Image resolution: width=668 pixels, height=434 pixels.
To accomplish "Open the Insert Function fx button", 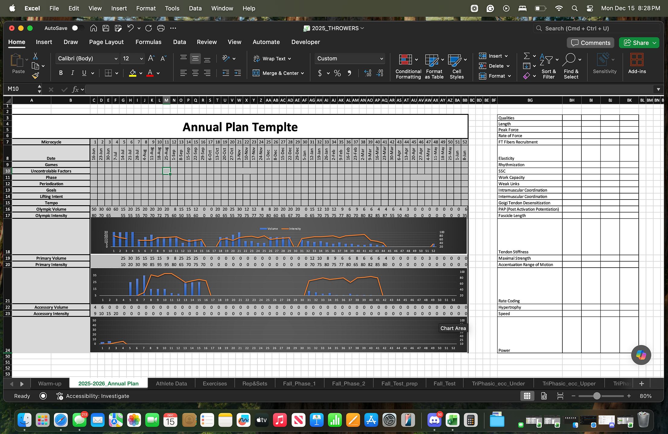I will point(75,89).
